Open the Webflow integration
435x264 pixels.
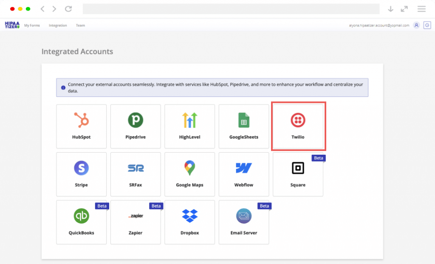243,174
